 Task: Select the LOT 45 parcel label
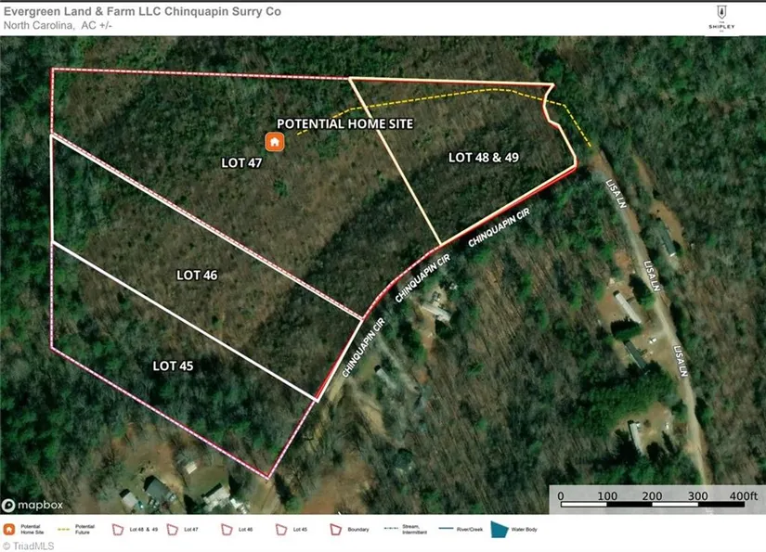coord(174,366)
